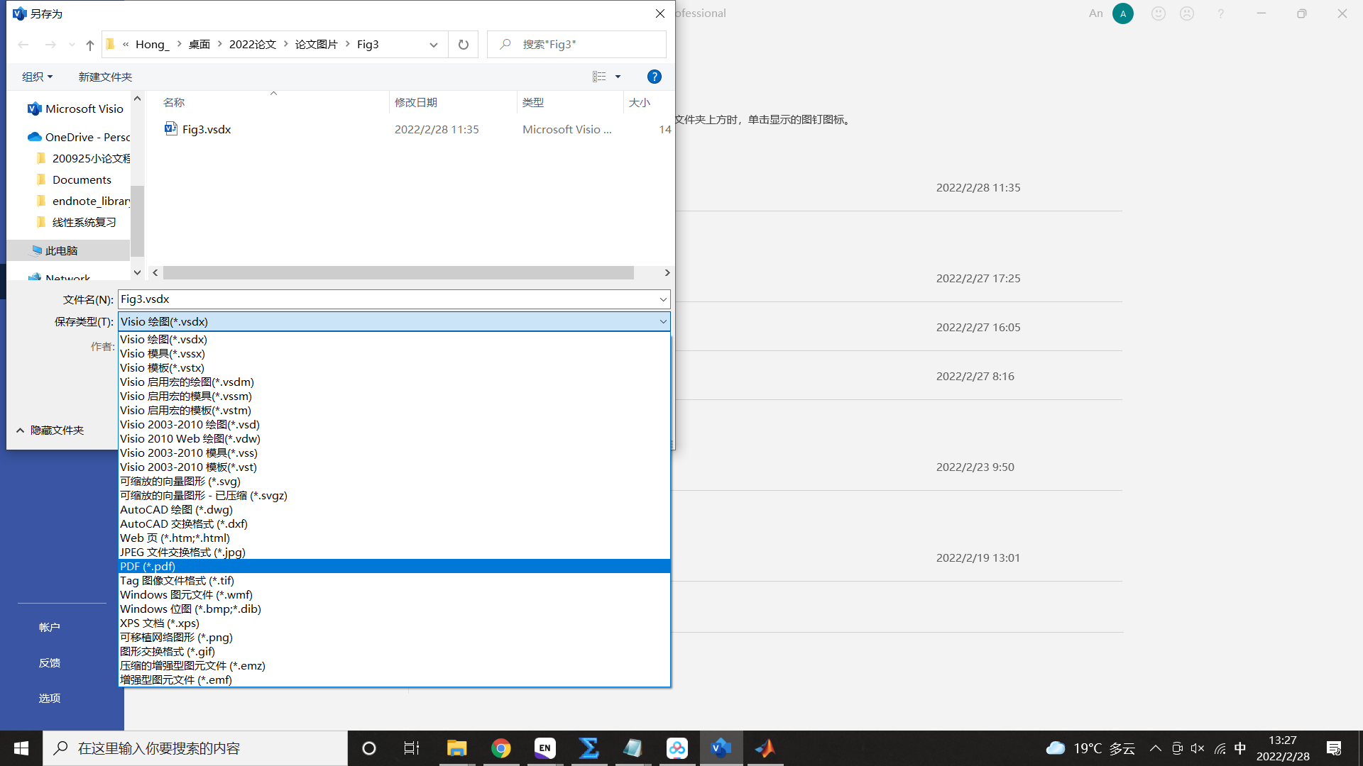Screen dimensions: 1363x766
Task: Go up one folder level
Action: 90,45
